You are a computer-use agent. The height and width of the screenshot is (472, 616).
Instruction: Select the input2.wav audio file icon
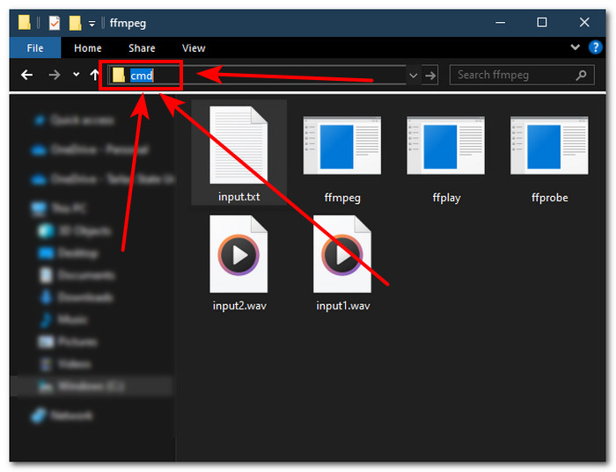[x=238, y=254]
